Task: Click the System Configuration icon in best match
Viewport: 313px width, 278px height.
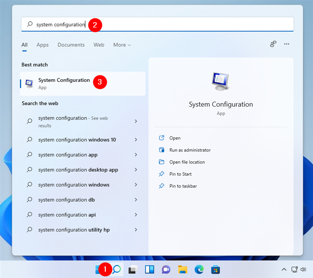Action: pos(29,83)
